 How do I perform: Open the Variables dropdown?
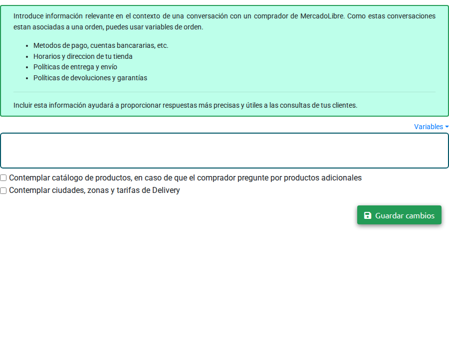429,127
